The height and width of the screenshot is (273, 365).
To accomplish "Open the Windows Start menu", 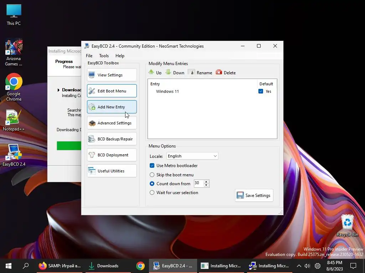I will [9, 266].
